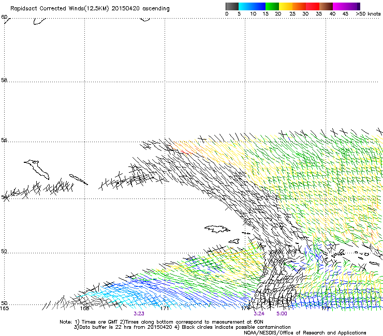The height and width of the screenshot is (336, 383).
Task: Click the narrow elongated island near 168E
Action: 78,179
